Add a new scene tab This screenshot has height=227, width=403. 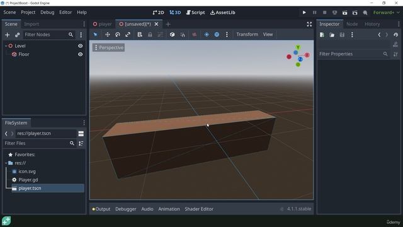(x=168, y=24)
